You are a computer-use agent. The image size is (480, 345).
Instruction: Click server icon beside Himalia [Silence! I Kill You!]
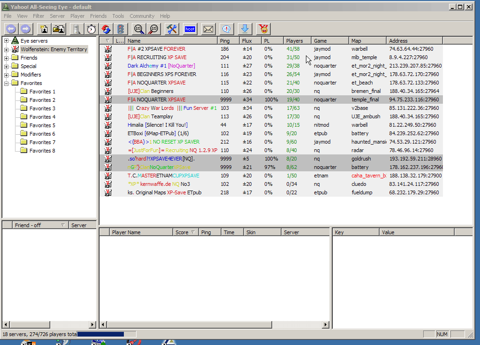click(x=108, y=125)
